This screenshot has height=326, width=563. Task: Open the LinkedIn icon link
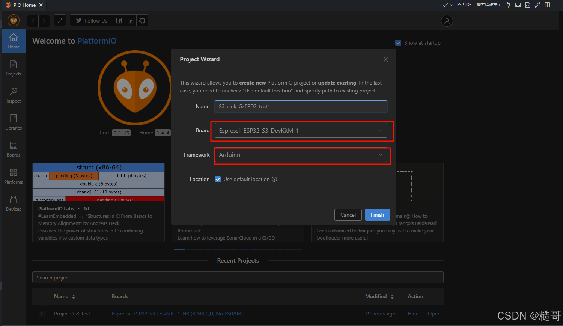click(x=131, y=21)
